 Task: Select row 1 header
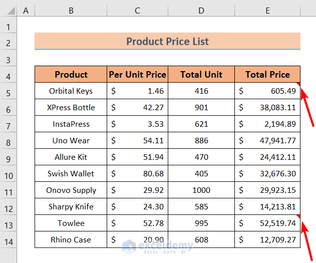point(9,25)
